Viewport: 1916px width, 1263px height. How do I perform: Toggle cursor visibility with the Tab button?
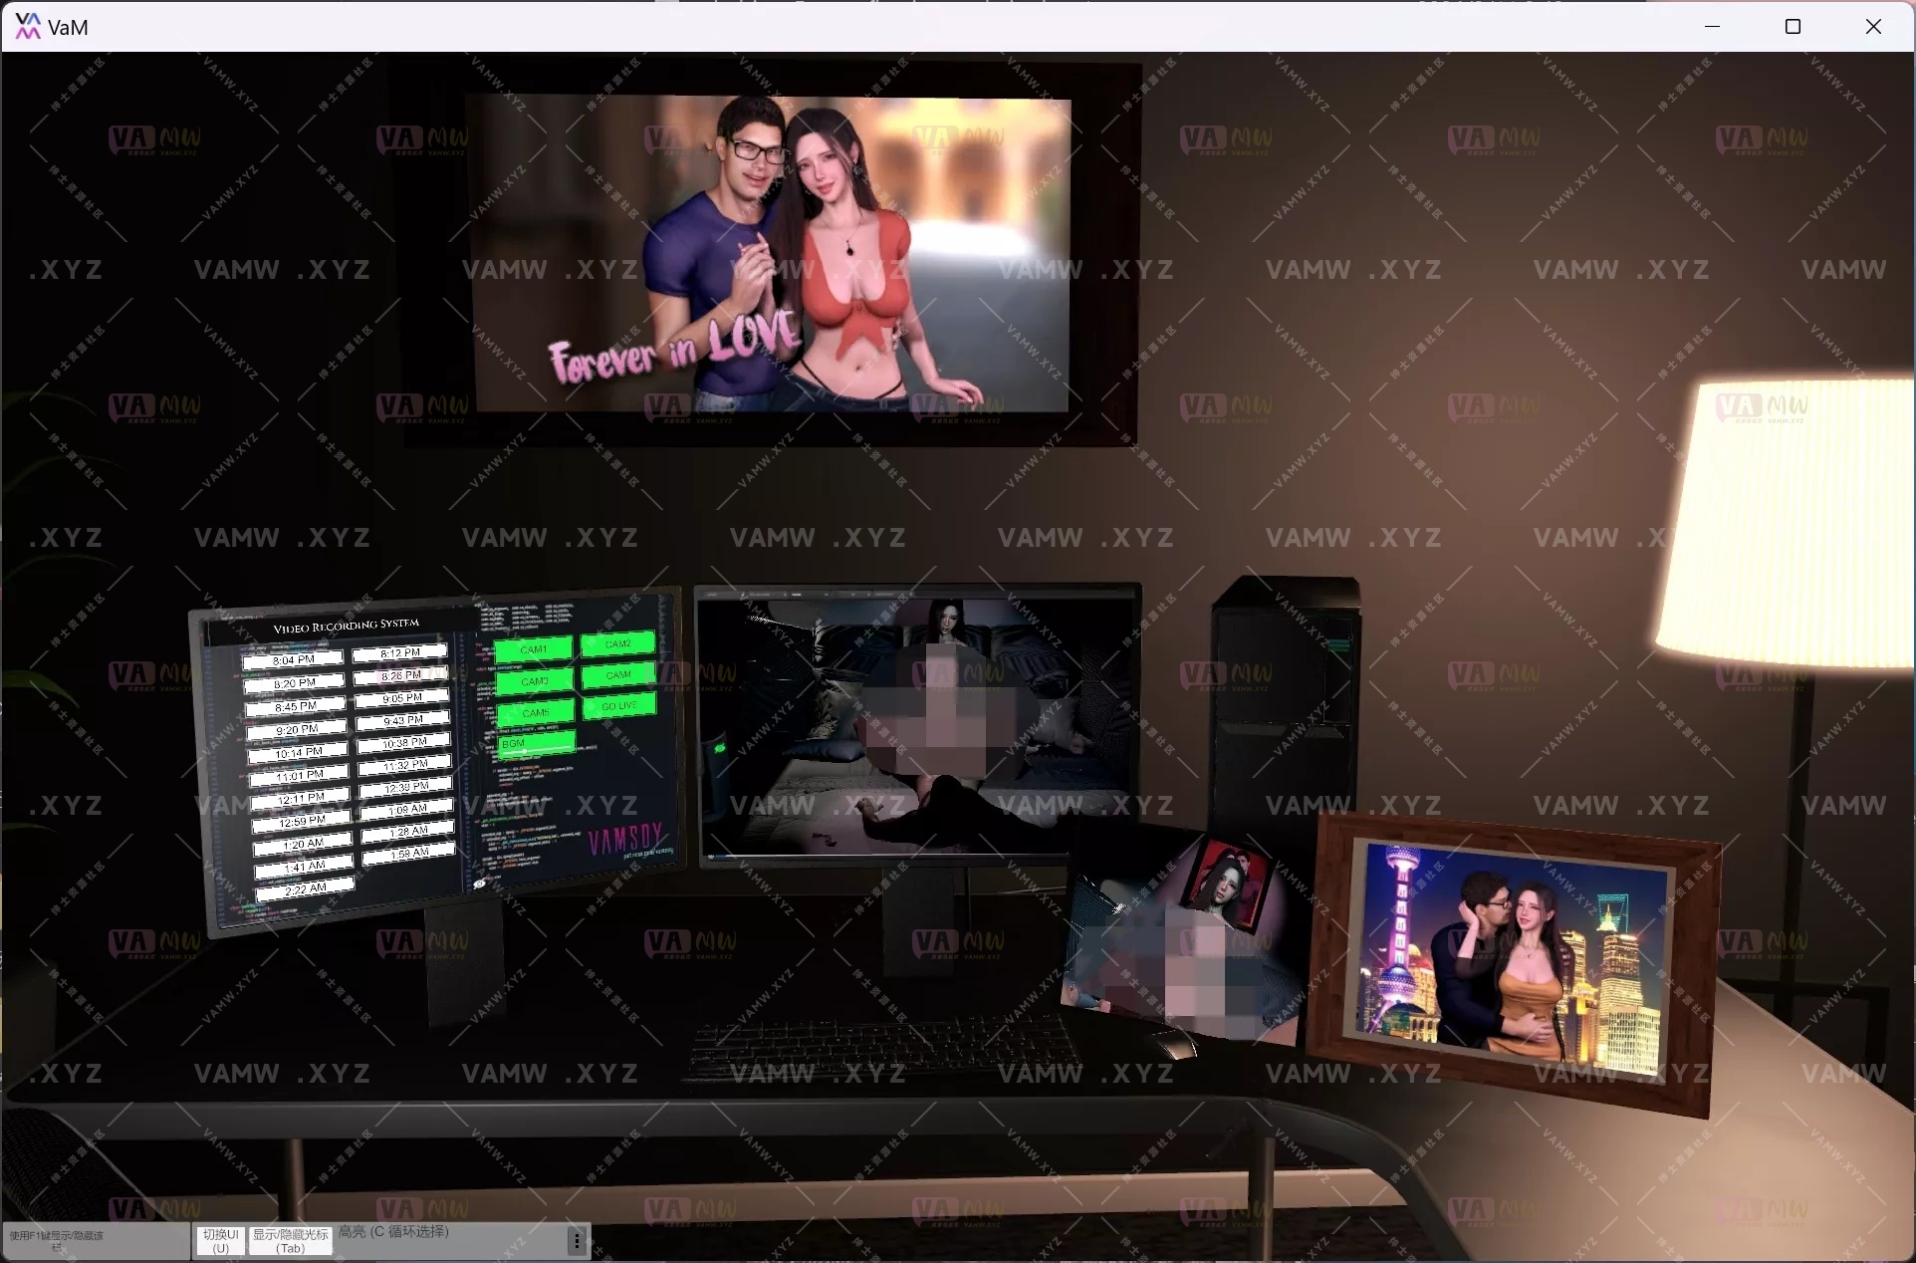pos(289,1240)
